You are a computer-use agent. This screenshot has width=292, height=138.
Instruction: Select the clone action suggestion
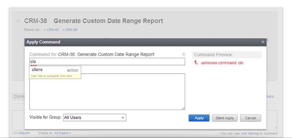coord(55,70)
